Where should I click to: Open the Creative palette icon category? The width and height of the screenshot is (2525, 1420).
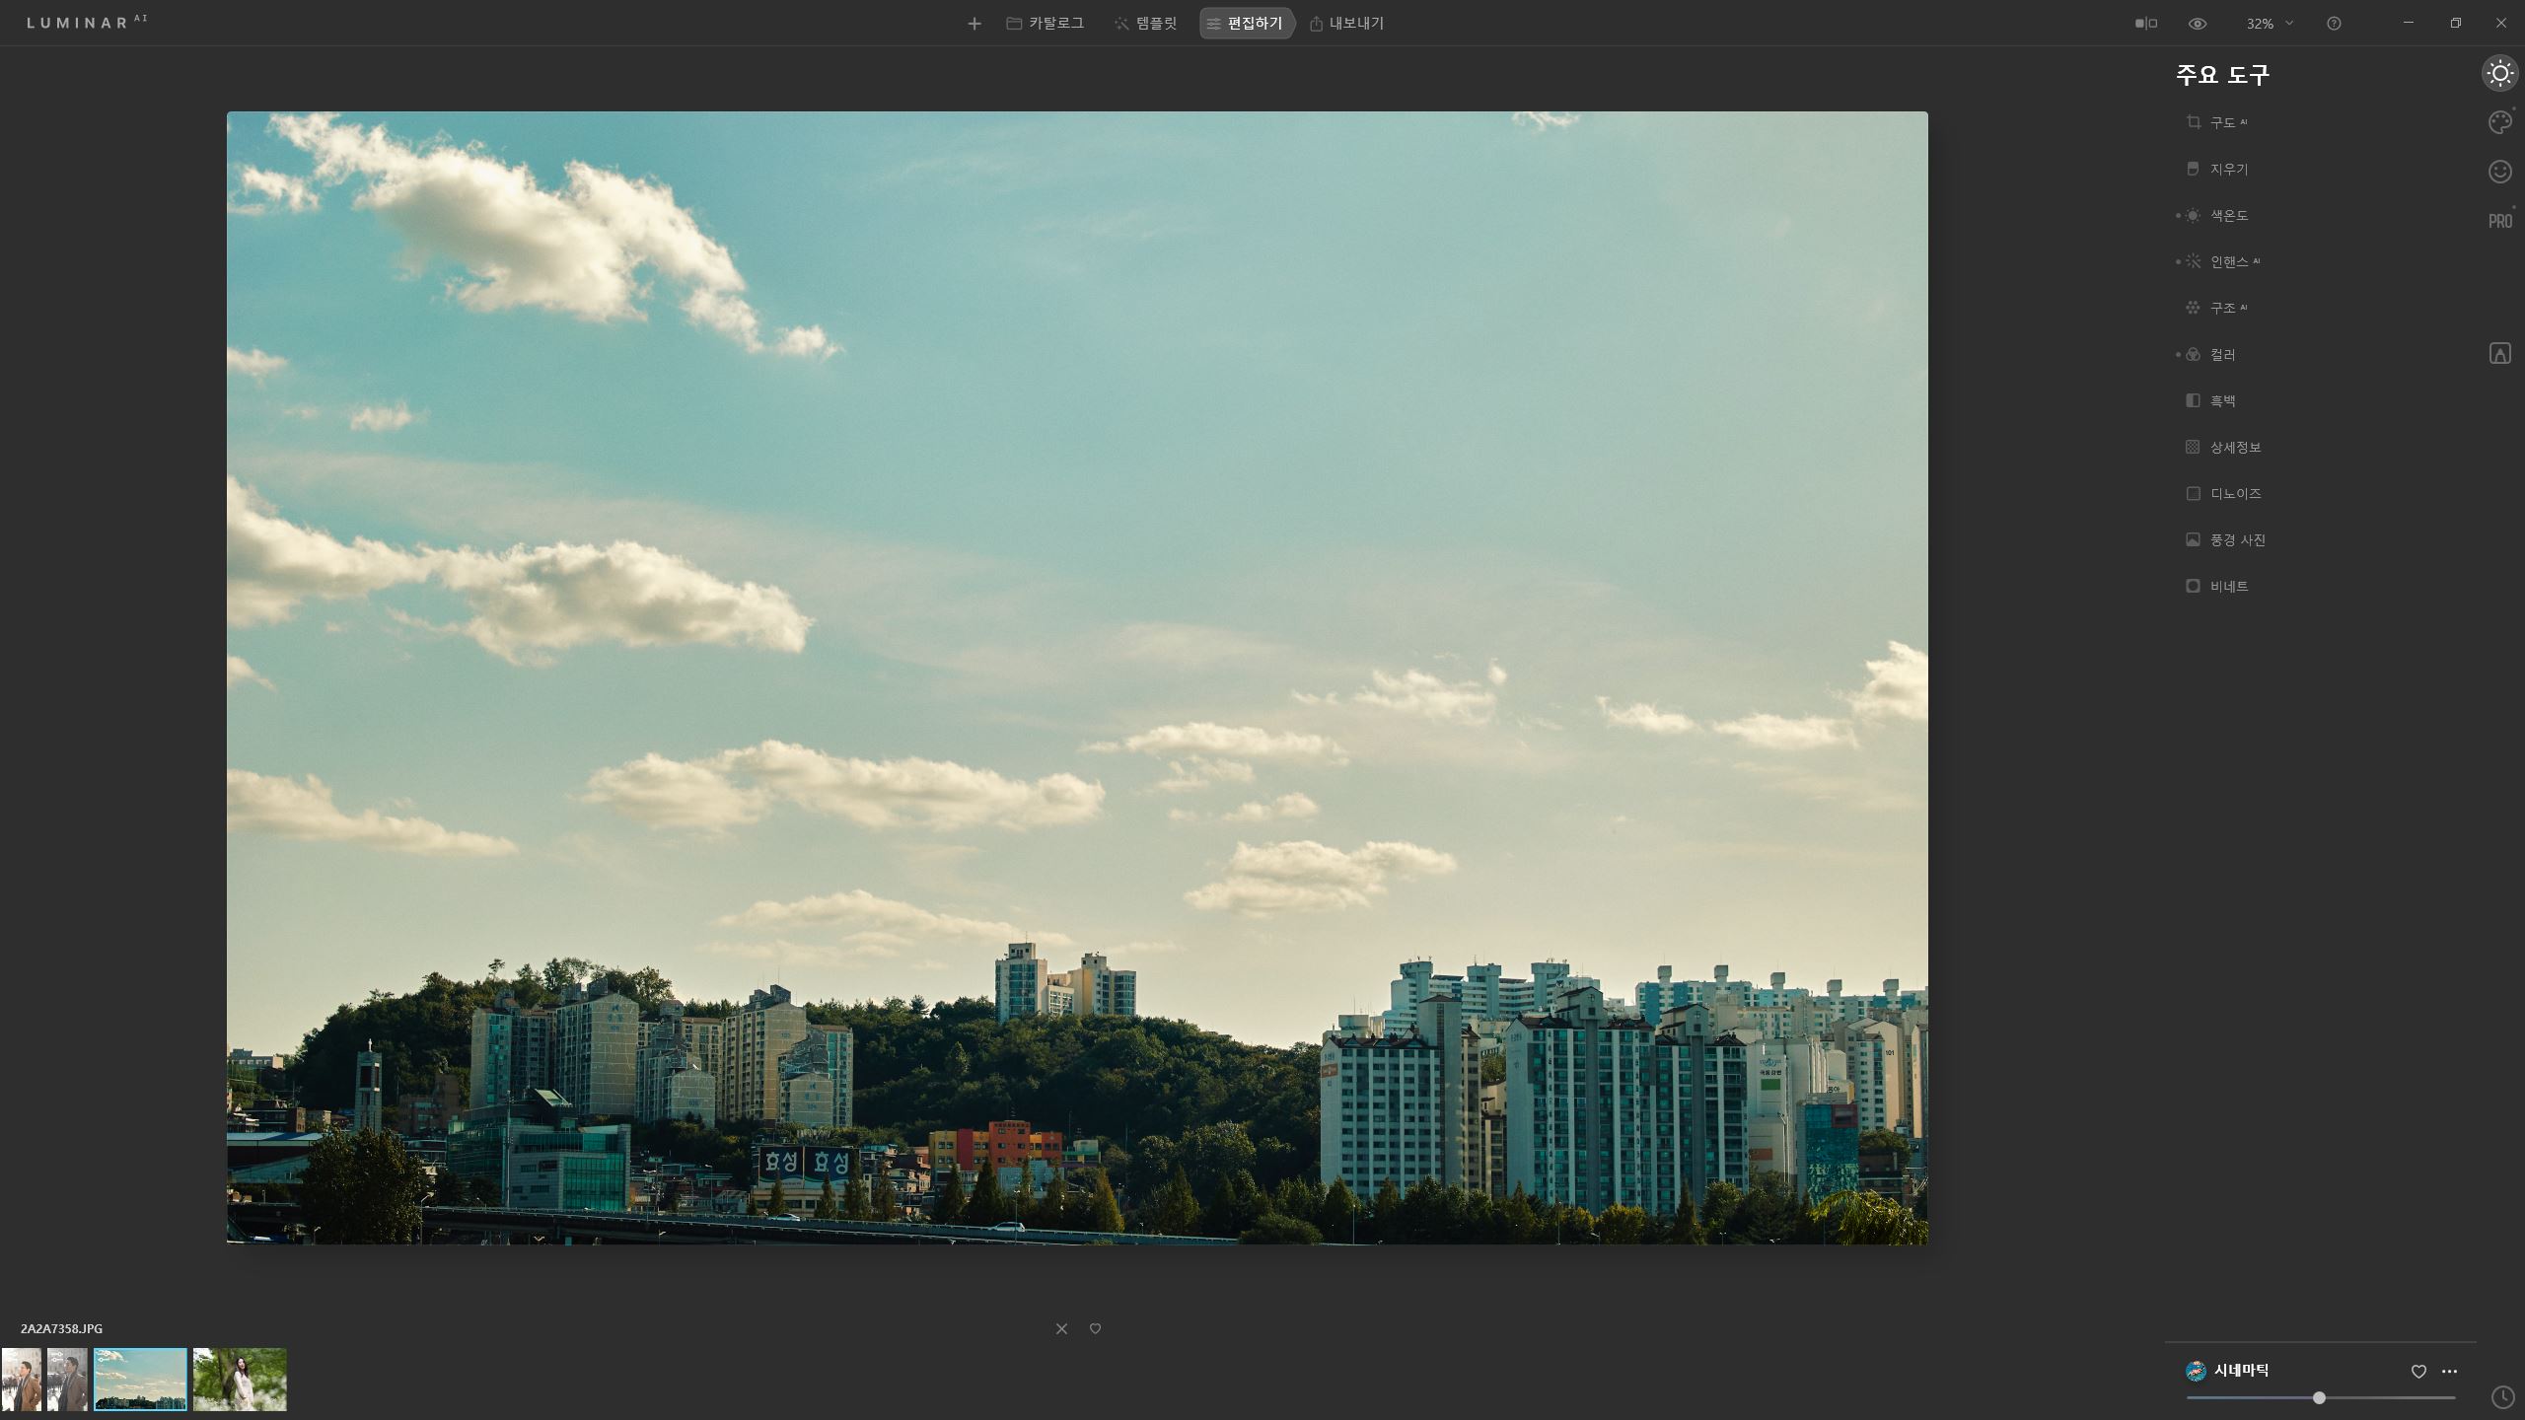2499,122
